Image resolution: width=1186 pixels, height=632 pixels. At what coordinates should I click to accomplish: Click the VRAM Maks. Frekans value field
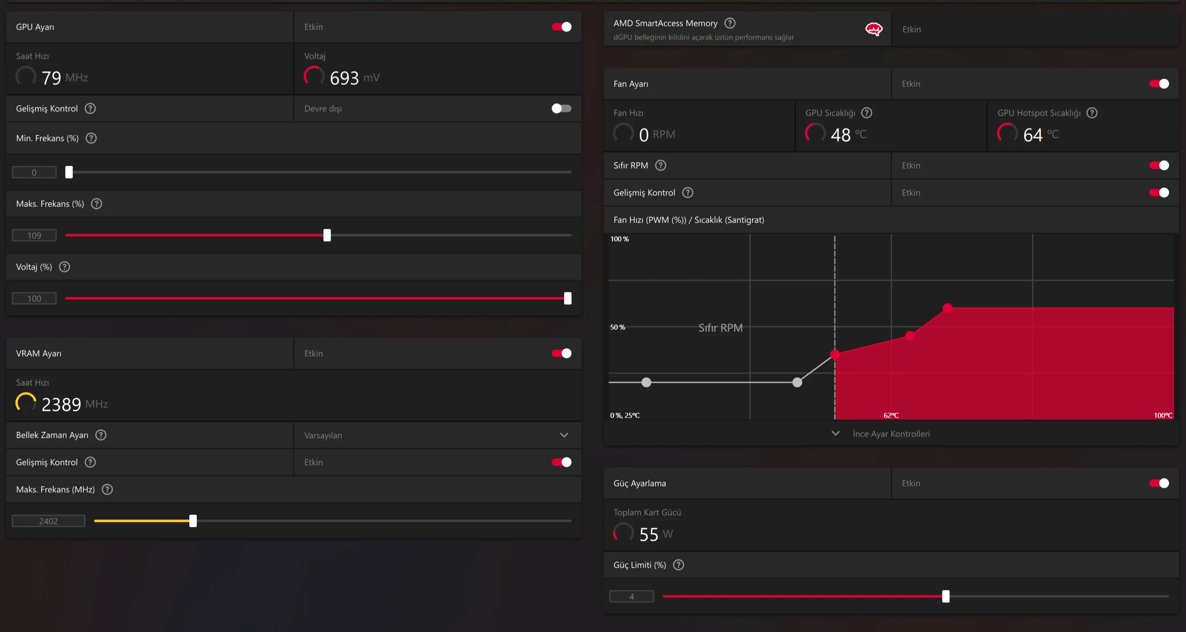(x=48, y=521)
